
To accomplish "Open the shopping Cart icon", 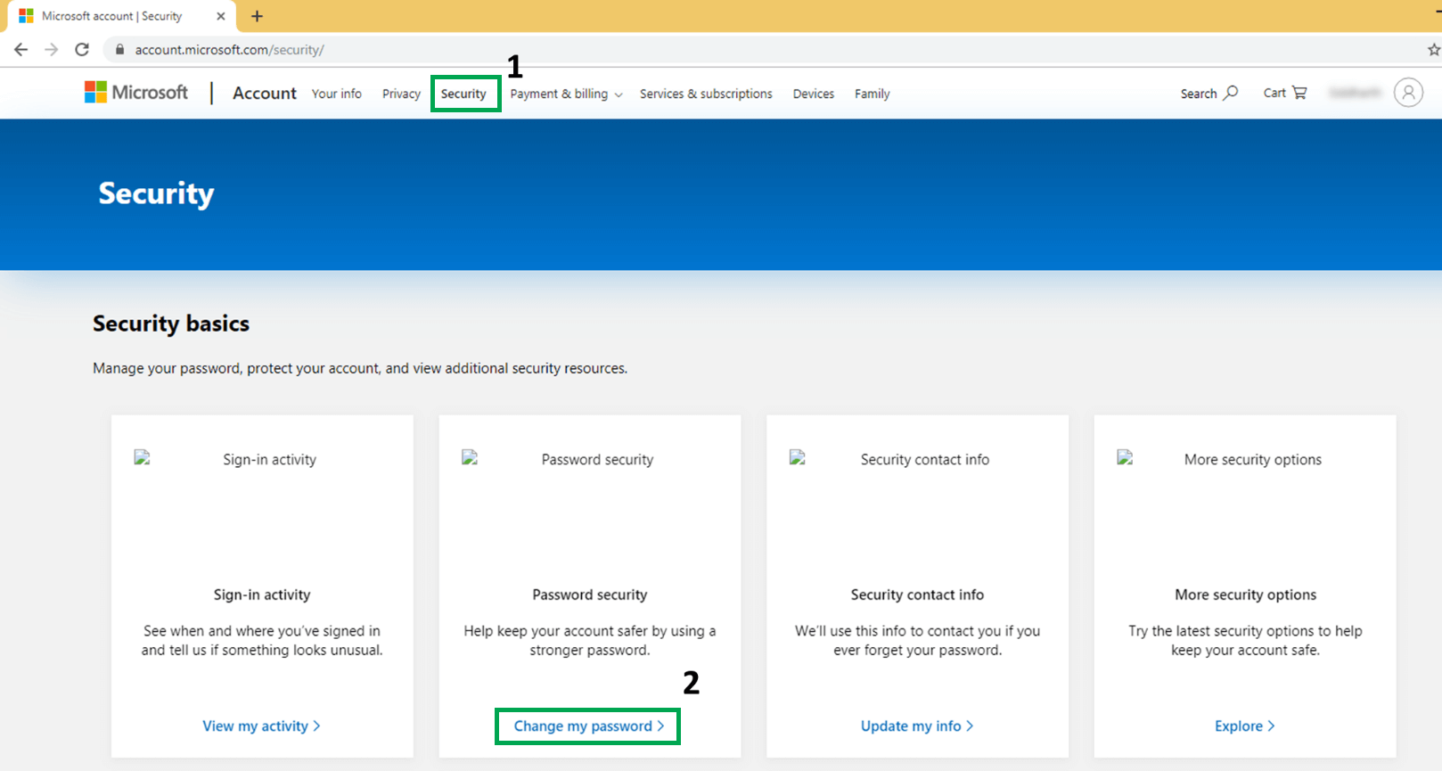I will pos(1299,93).
